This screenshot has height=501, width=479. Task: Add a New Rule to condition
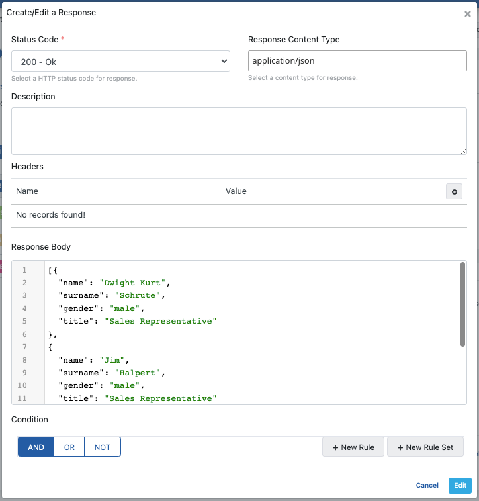point(353,447)
